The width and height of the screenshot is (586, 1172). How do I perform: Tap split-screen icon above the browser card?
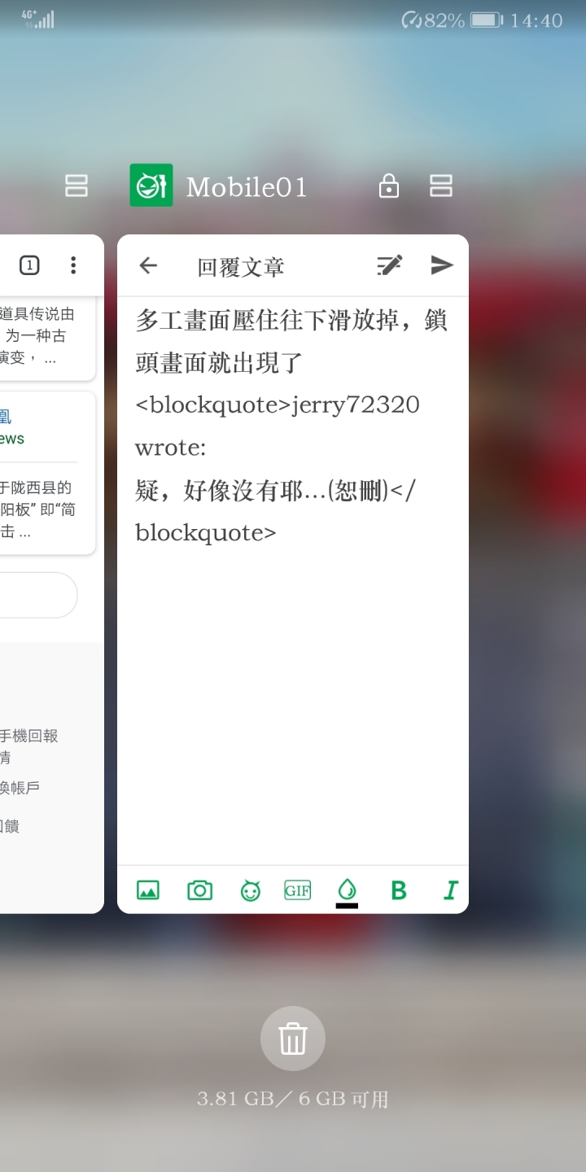pyautogui.click(x=77, y=186)
